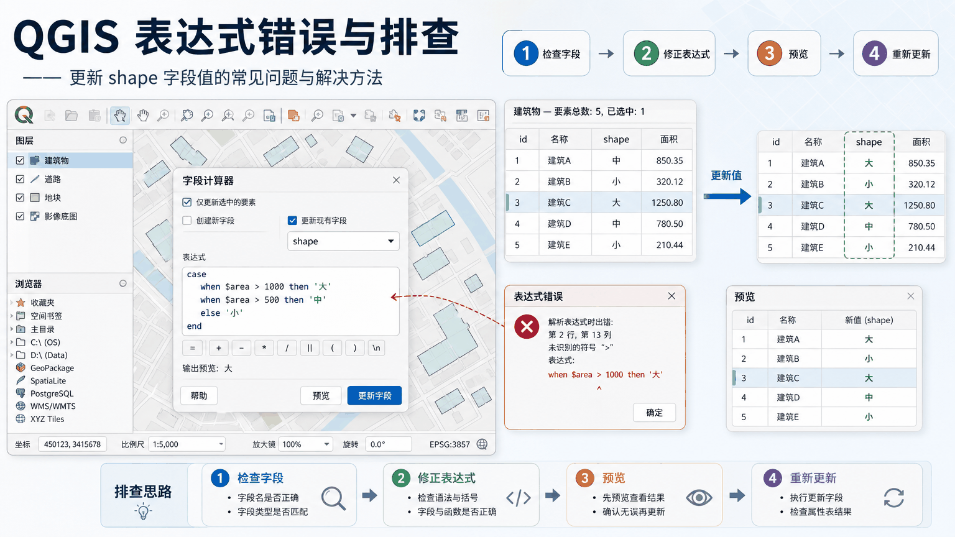The height and width of the screenshot is (537, 955).
Task: Click the code brackets icon in 修正表达式 card
Action: coord(519,498)
